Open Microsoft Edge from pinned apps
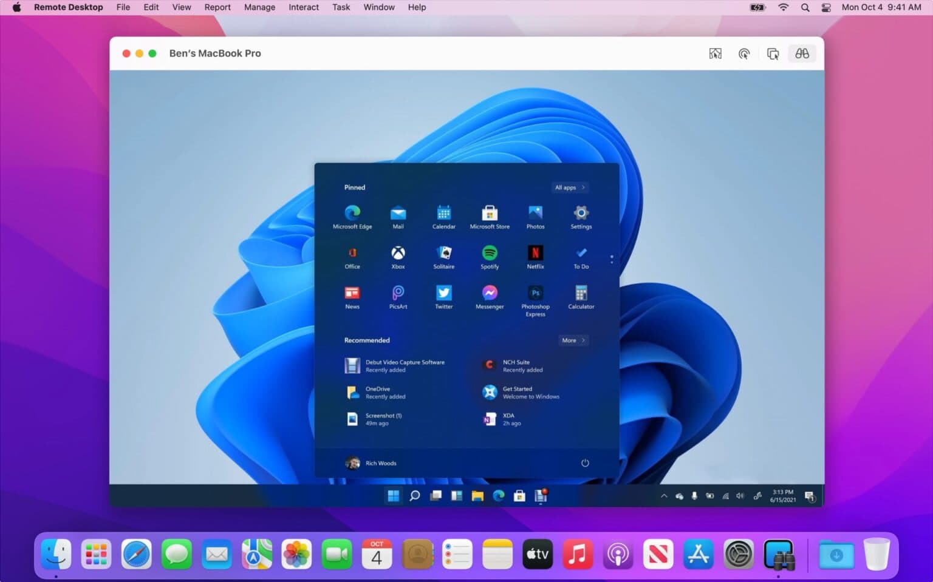 point(352,213)
